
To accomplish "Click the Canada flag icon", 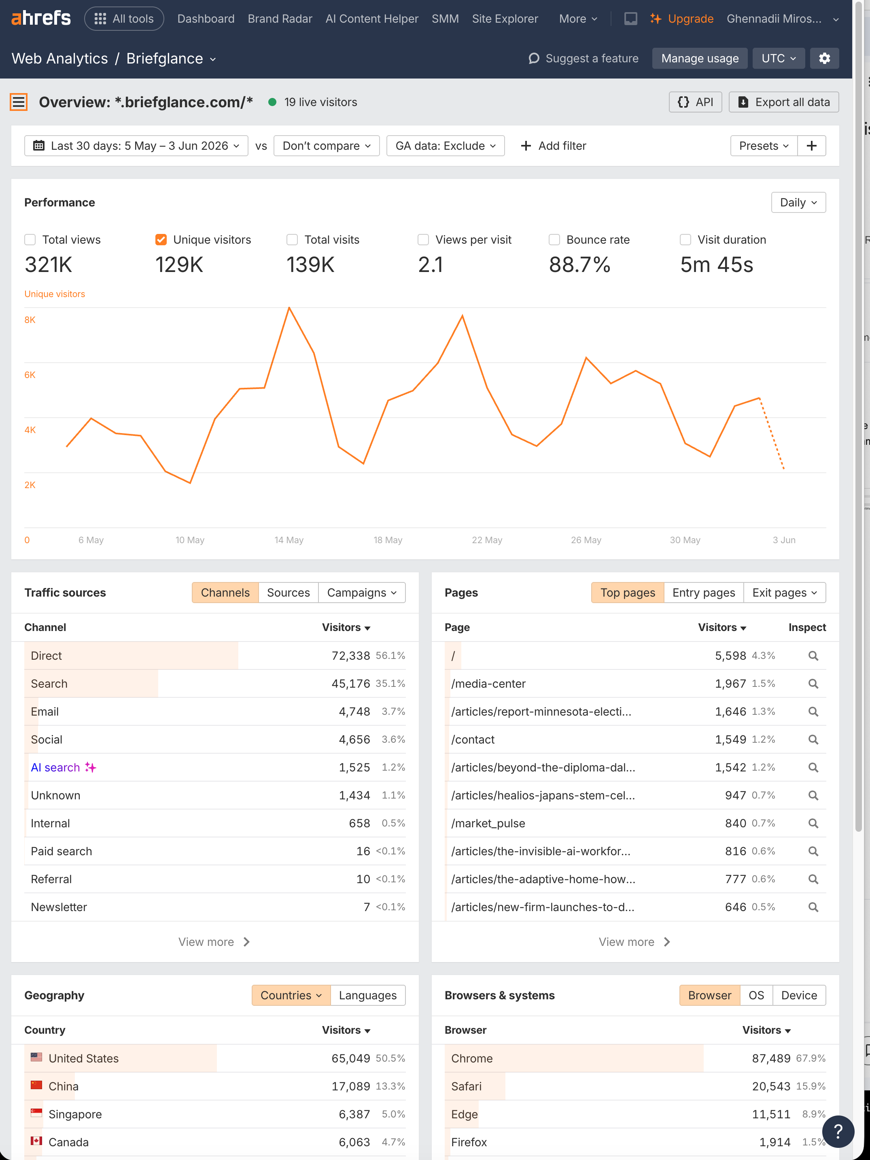I will pos(36,1141).
